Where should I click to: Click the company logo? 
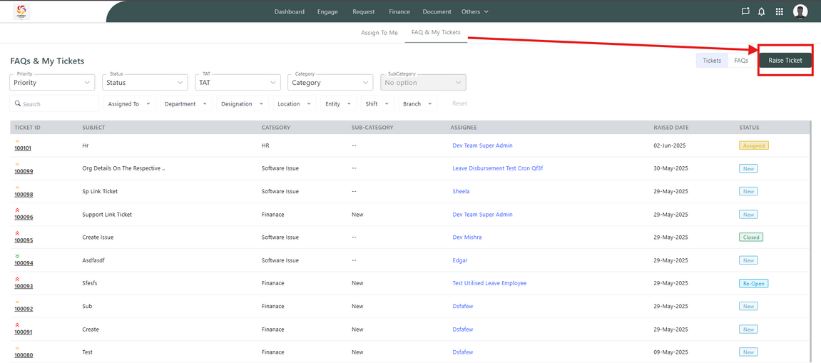21,11
